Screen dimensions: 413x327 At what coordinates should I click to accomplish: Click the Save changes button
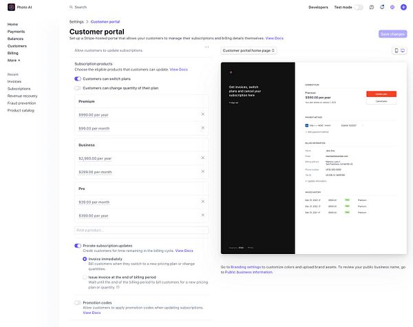click(393, 34)
